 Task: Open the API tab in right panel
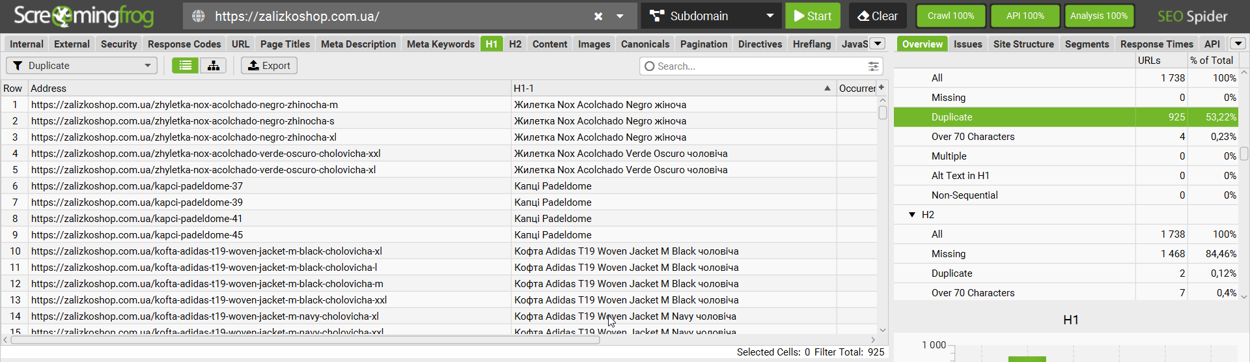[1212, 44]
